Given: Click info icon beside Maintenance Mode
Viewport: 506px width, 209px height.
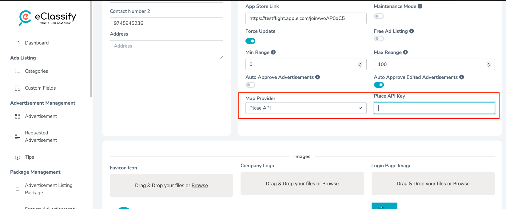Looking at the screenshot, I should tap(420, 6).
